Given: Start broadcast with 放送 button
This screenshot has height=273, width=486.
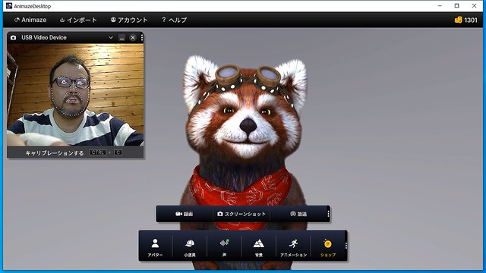Looking at the screenshot, I should coord(298,214).
